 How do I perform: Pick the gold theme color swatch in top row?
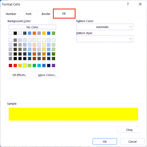point(44,33)
